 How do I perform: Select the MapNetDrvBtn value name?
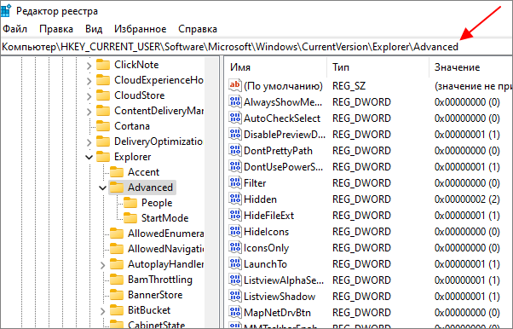point(277,313)
